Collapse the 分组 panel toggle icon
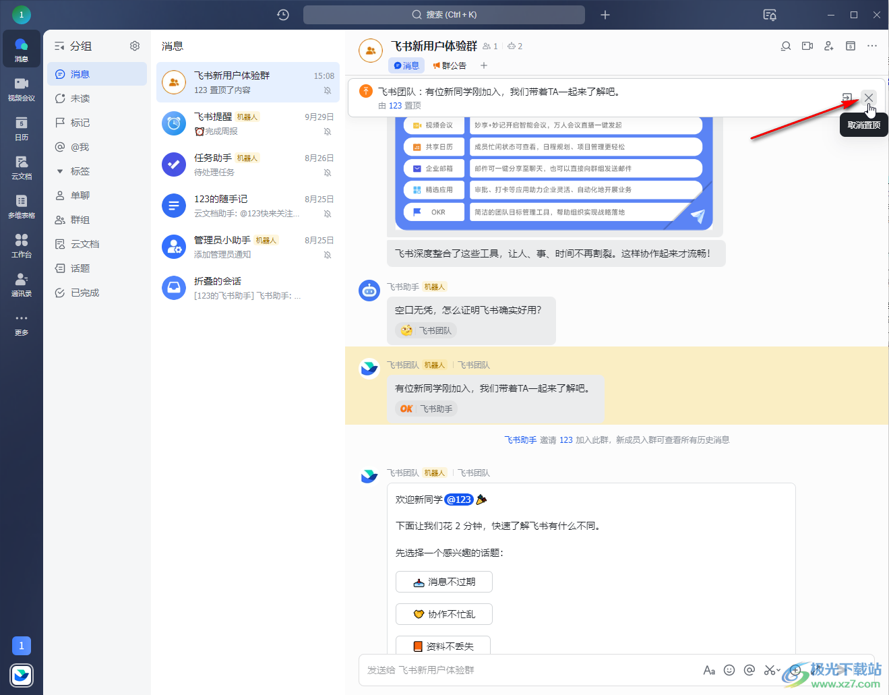 click(59, 46)
